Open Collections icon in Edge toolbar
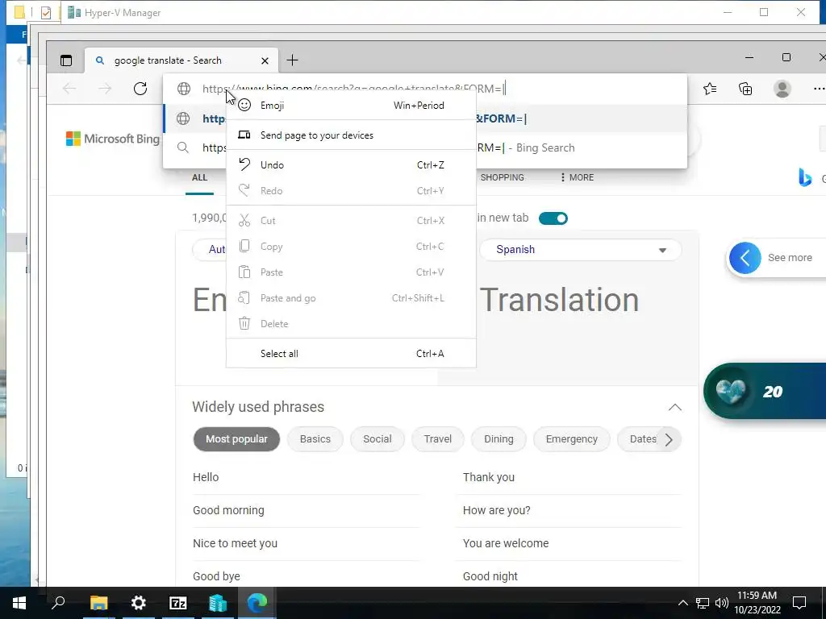Viewport: 826px width, 619px height. 745,89
